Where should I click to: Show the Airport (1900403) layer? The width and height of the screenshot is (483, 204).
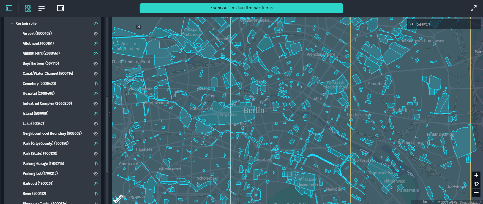coord(96,34)
